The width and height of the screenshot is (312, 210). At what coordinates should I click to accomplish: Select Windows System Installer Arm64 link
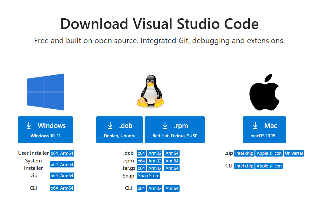(67, 165)
